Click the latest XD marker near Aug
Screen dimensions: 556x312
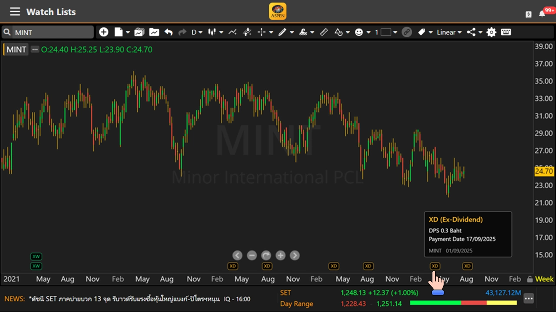(x=467, y=266)
